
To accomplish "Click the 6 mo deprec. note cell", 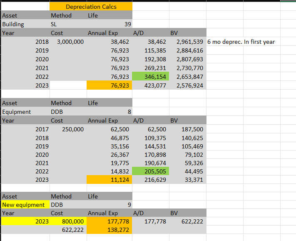I will coord(241,42).
